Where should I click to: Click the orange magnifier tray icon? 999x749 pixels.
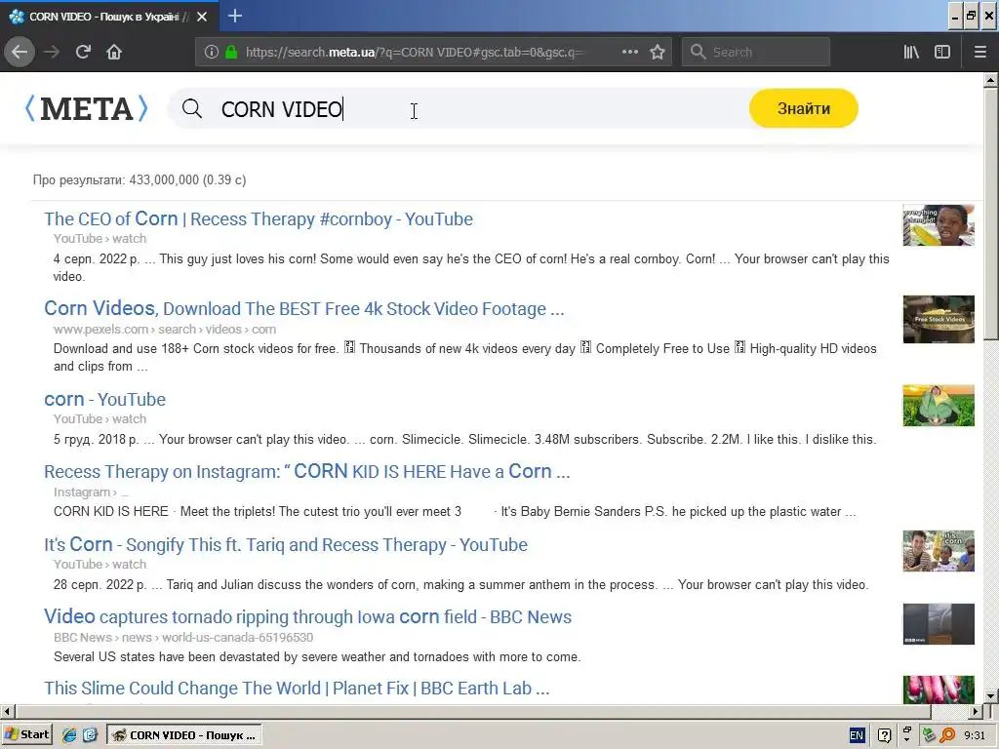tap(948, 735)
